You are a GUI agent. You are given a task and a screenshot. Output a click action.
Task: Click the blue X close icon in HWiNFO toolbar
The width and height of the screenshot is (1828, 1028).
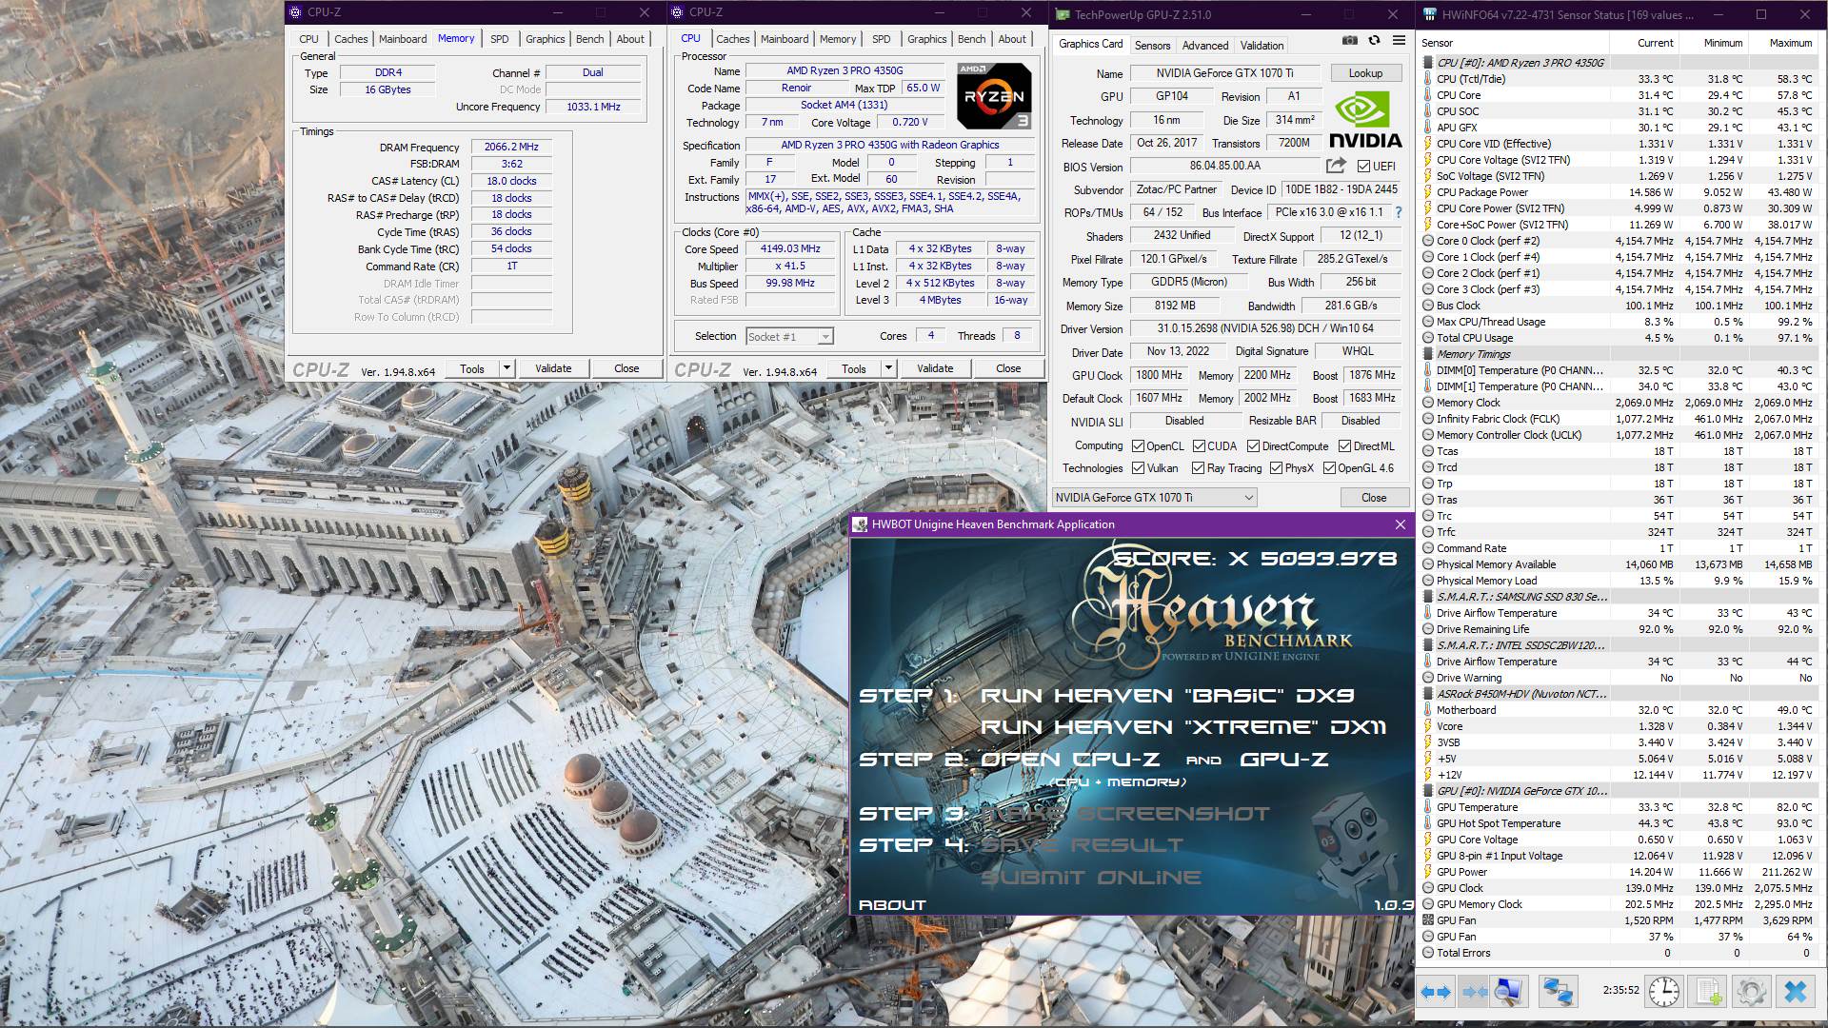pos(1796,992)
